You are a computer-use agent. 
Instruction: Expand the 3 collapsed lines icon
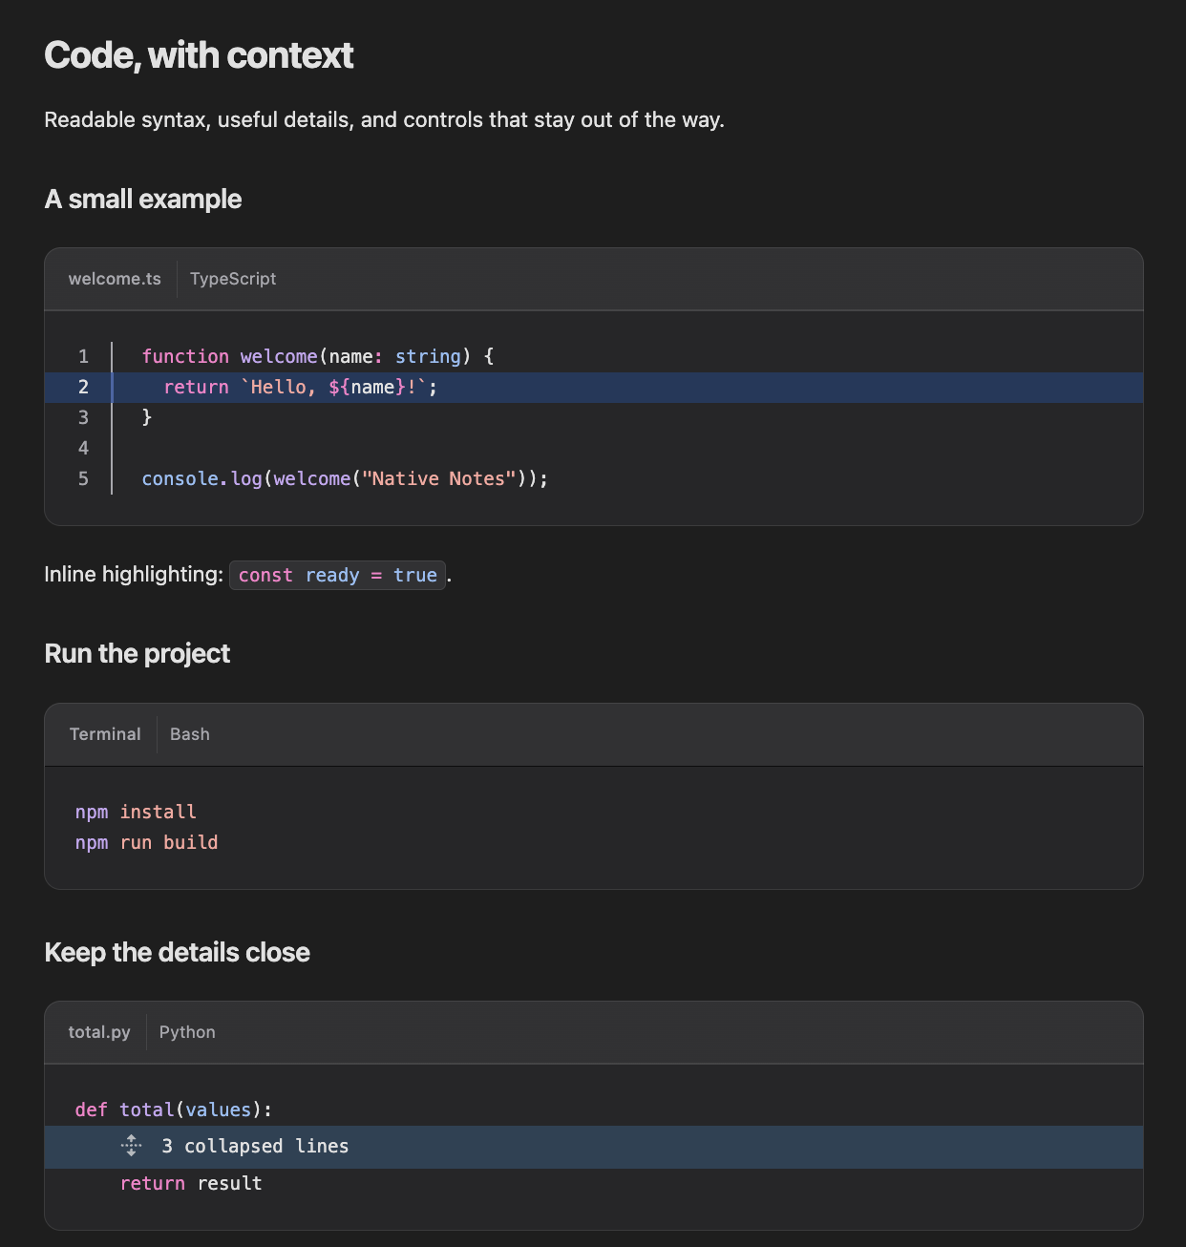click(132, 1146)
